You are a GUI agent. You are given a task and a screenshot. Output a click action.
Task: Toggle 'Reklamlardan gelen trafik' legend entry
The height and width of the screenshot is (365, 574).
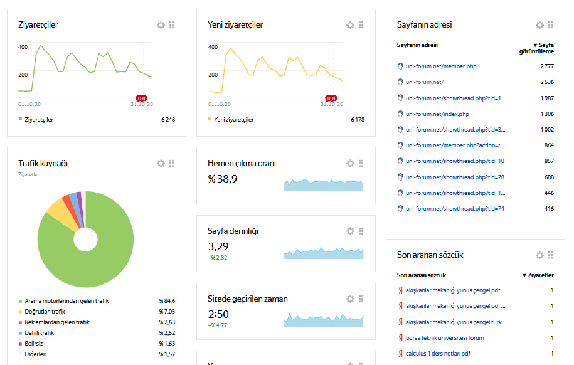tap(57, 322)
